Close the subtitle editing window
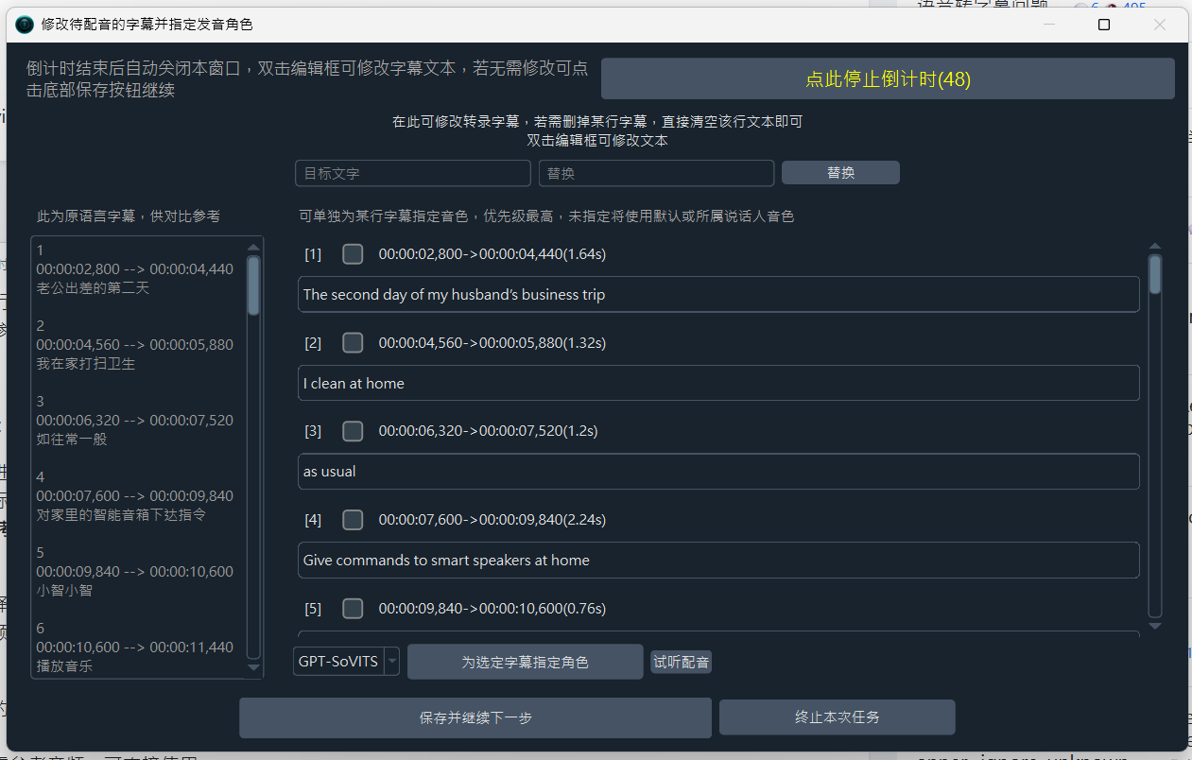The width and height of the screenshot is (1192, 760). (1159, 25)
